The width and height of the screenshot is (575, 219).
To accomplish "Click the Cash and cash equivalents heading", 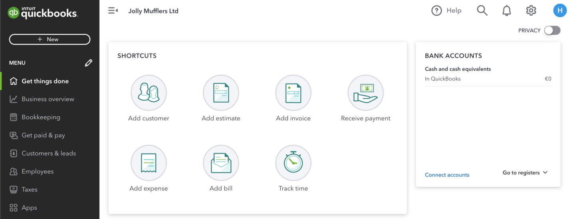I will (458, 69).
